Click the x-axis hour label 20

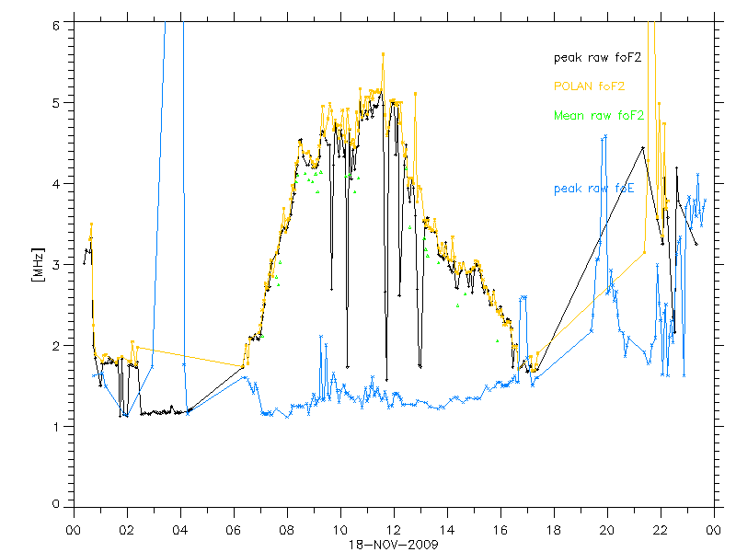(x=607, y=531)
